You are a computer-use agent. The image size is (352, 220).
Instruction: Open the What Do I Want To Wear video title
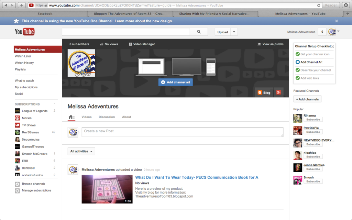[197, 177]
